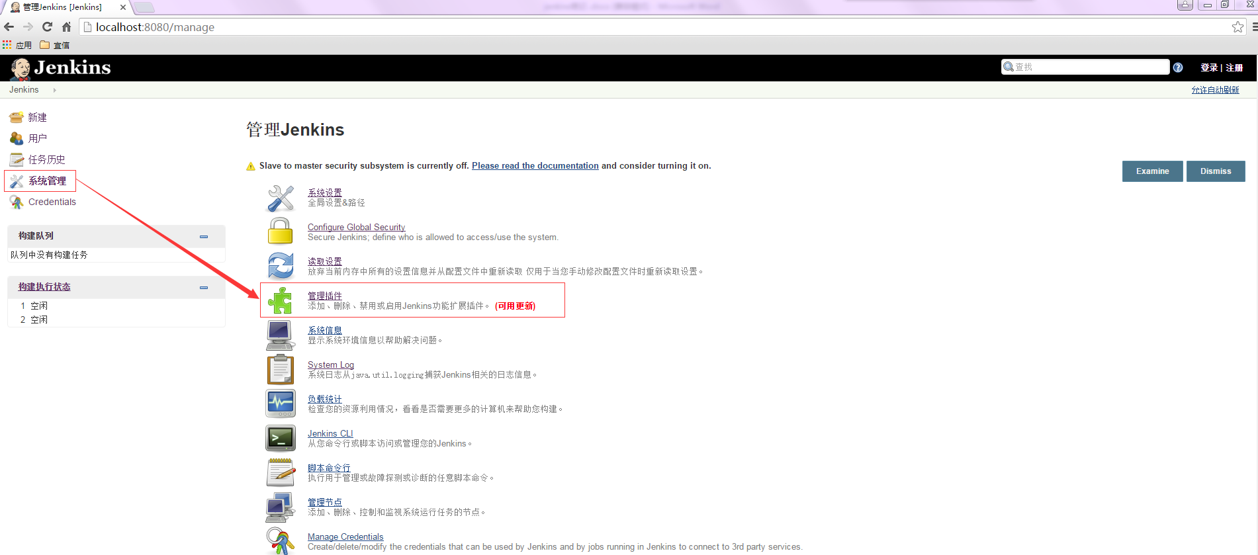1258x555 pixels.
Task: Select the 管理Jenkins browser tab
Action: [x=67, y=7]
